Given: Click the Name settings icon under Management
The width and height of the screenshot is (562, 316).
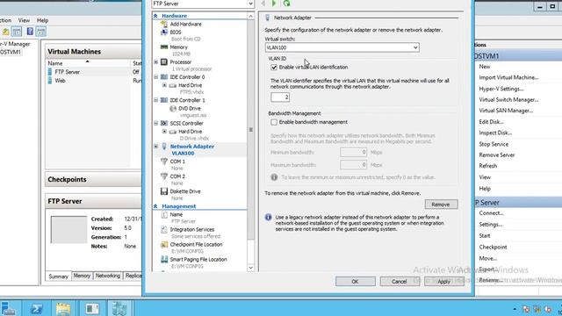Looking at the screenshot, I should pyautogui.click(x=164, y=214).
